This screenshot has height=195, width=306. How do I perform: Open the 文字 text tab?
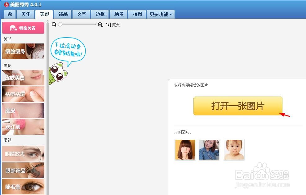coord(81,14)
